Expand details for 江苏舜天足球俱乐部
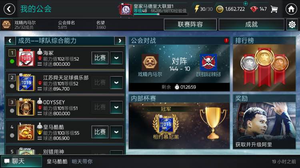The width and height of the screenshot is (300, 168). click(x=116, y=83)
